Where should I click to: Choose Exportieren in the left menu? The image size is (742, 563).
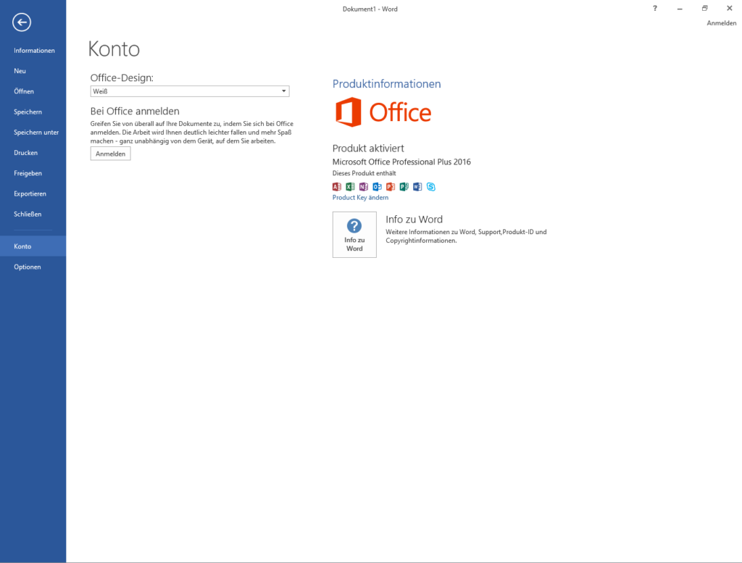pyautogui.click(x=30, y=194)
